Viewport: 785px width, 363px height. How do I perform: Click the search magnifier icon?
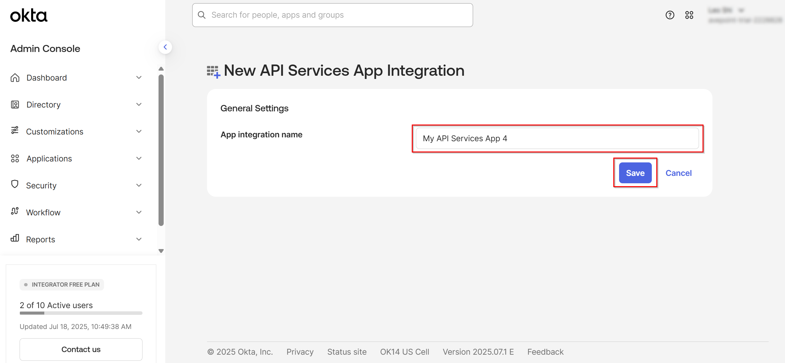[x=202, y=15]
